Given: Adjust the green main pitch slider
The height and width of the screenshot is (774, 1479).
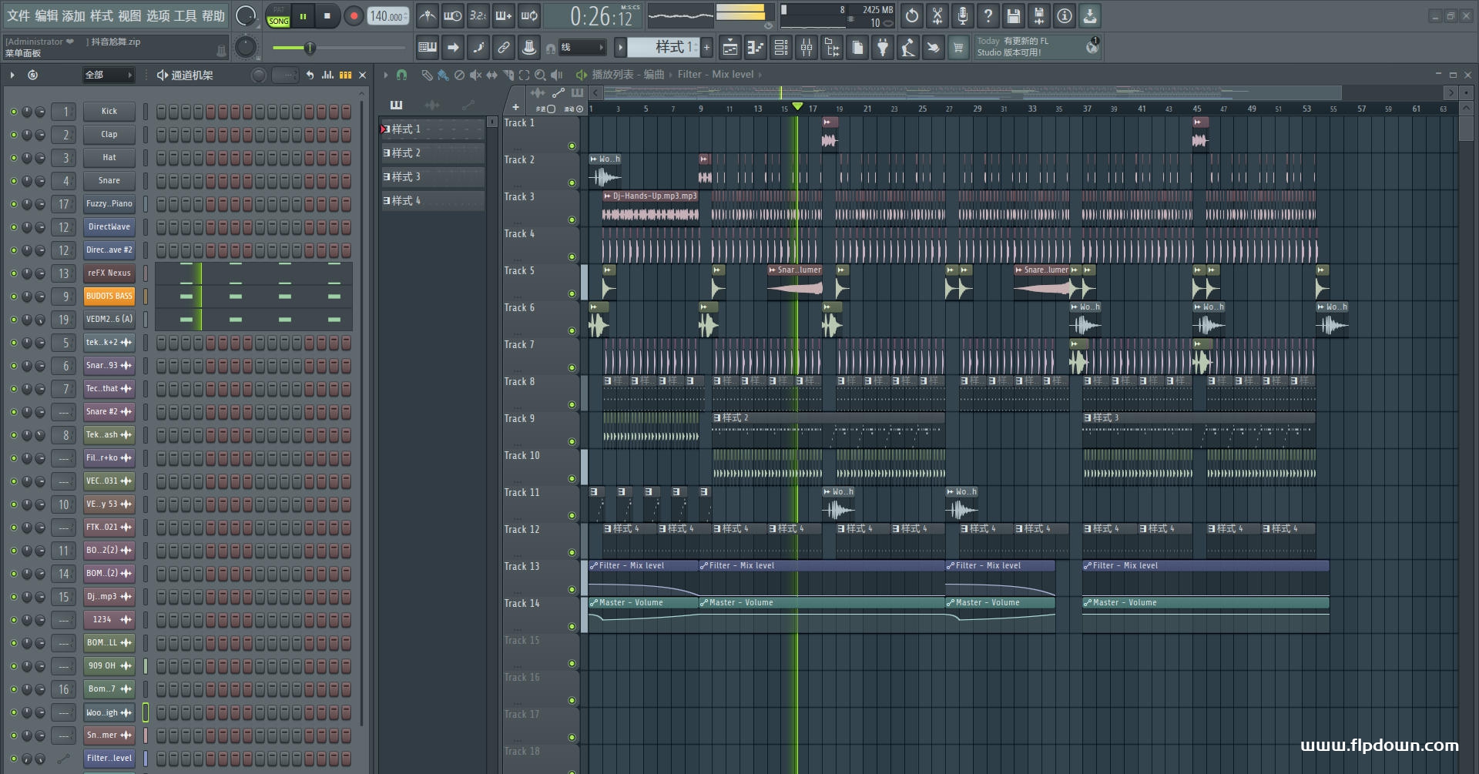Looking at the screenshot, I should (x=310, y=48).
